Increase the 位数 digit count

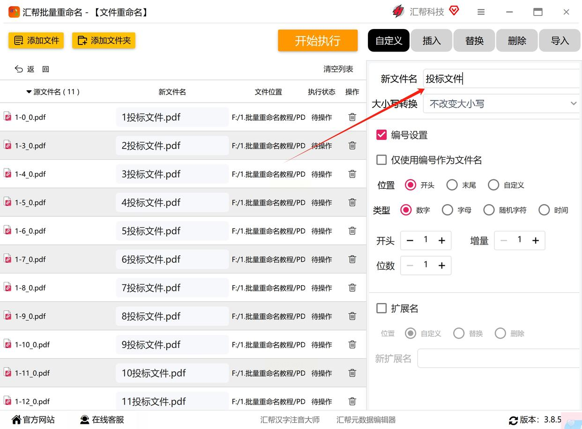(x=441, y=266)
